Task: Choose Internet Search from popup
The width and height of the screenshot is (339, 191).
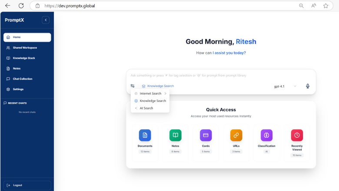Action: [x=150, y=94]
